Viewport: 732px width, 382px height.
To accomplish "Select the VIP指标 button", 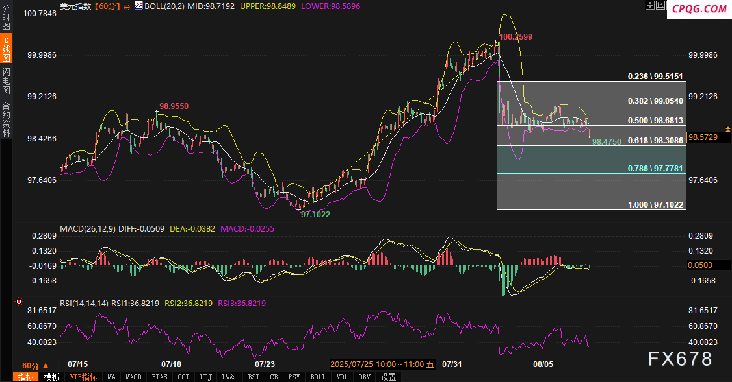I will (x=83, y=377).
